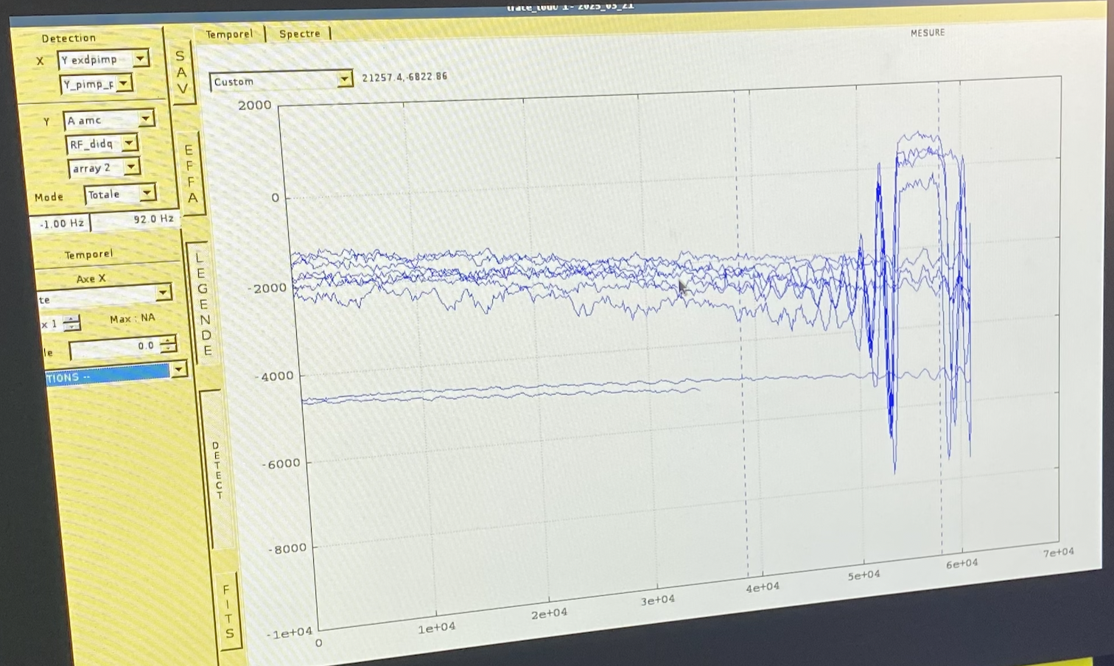Viewport: 1114px width, 666px height.
Task: Click the vertical SAV button
Action: tap(181, 72)
